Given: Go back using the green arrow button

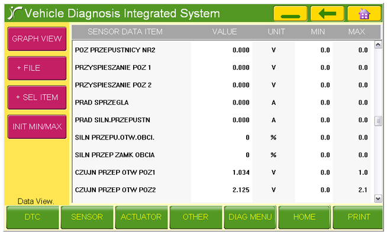Looking at the screenshot, I should 327,14.
